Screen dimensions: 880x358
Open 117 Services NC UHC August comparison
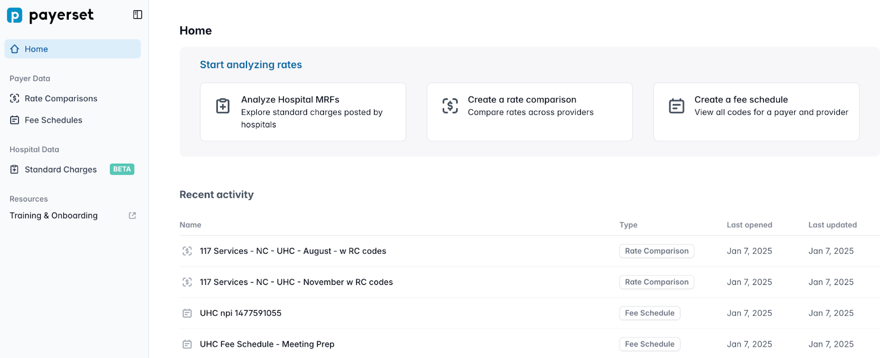[x=293, y=251]
